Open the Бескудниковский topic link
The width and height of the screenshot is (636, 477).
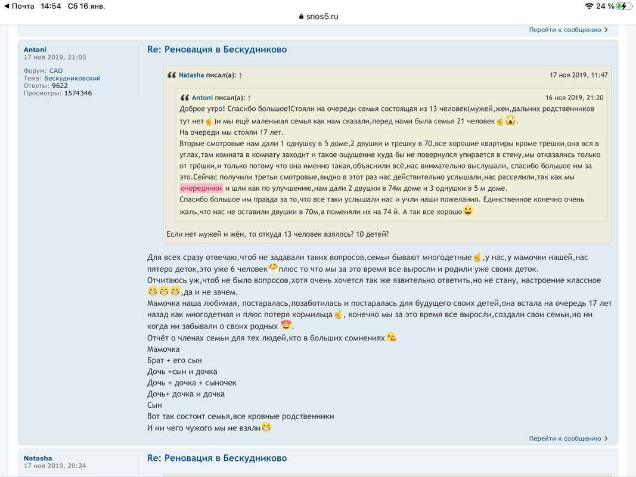[72, 78]
